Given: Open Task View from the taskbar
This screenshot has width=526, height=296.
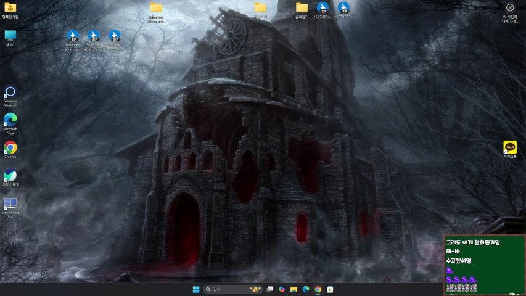Looking at the screenshot, I should click(269, 289).
